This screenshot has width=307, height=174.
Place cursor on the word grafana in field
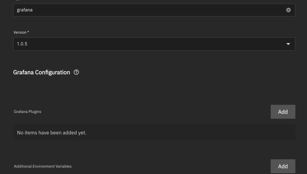(x=25, y=10)
